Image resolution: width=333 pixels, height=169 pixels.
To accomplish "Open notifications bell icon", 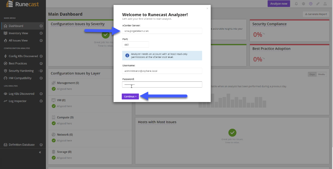I will click(x=296, y=3).
